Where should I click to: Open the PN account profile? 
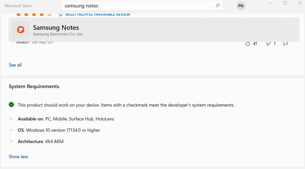[241, 6]
